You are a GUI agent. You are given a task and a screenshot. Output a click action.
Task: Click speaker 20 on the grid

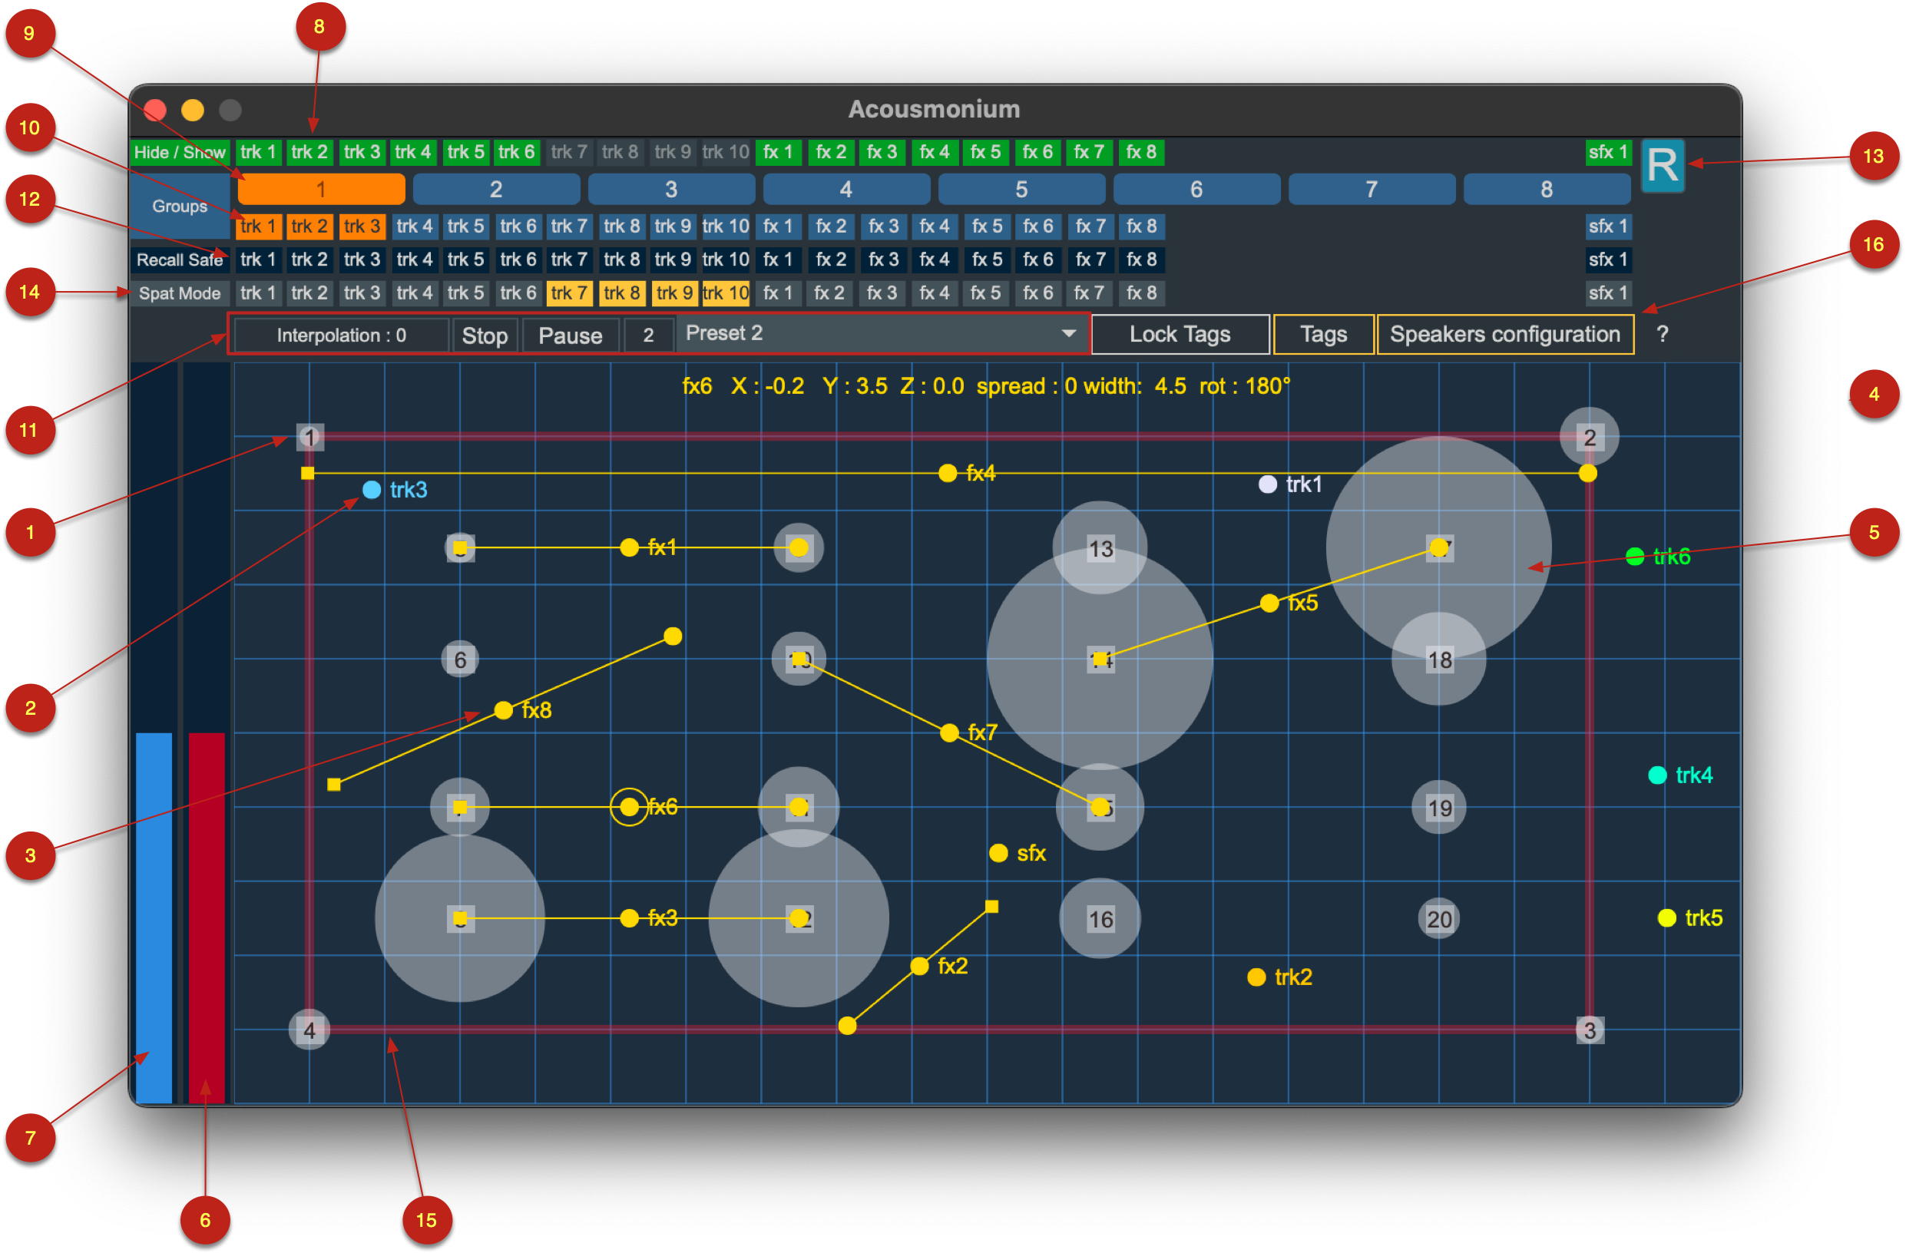(1439, 919)
